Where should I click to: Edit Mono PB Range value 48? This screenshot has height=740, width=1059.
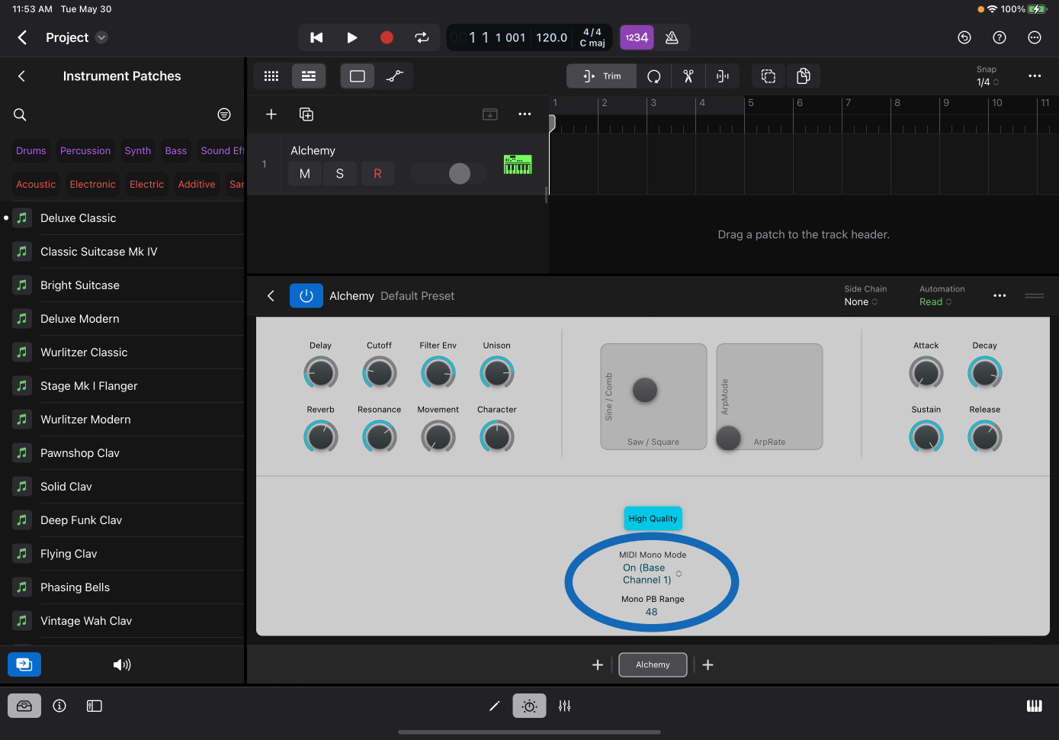pos(651,612)
